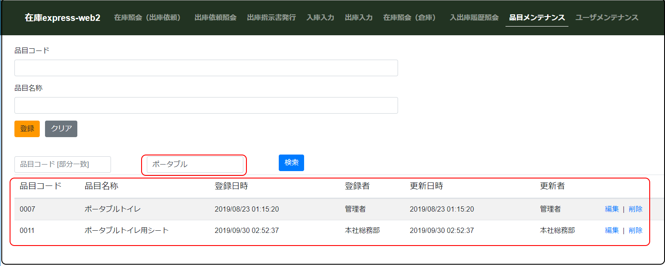Click the 在庫express-web2 brand logo
Screen dimensions: 665x266
[62, 18]
